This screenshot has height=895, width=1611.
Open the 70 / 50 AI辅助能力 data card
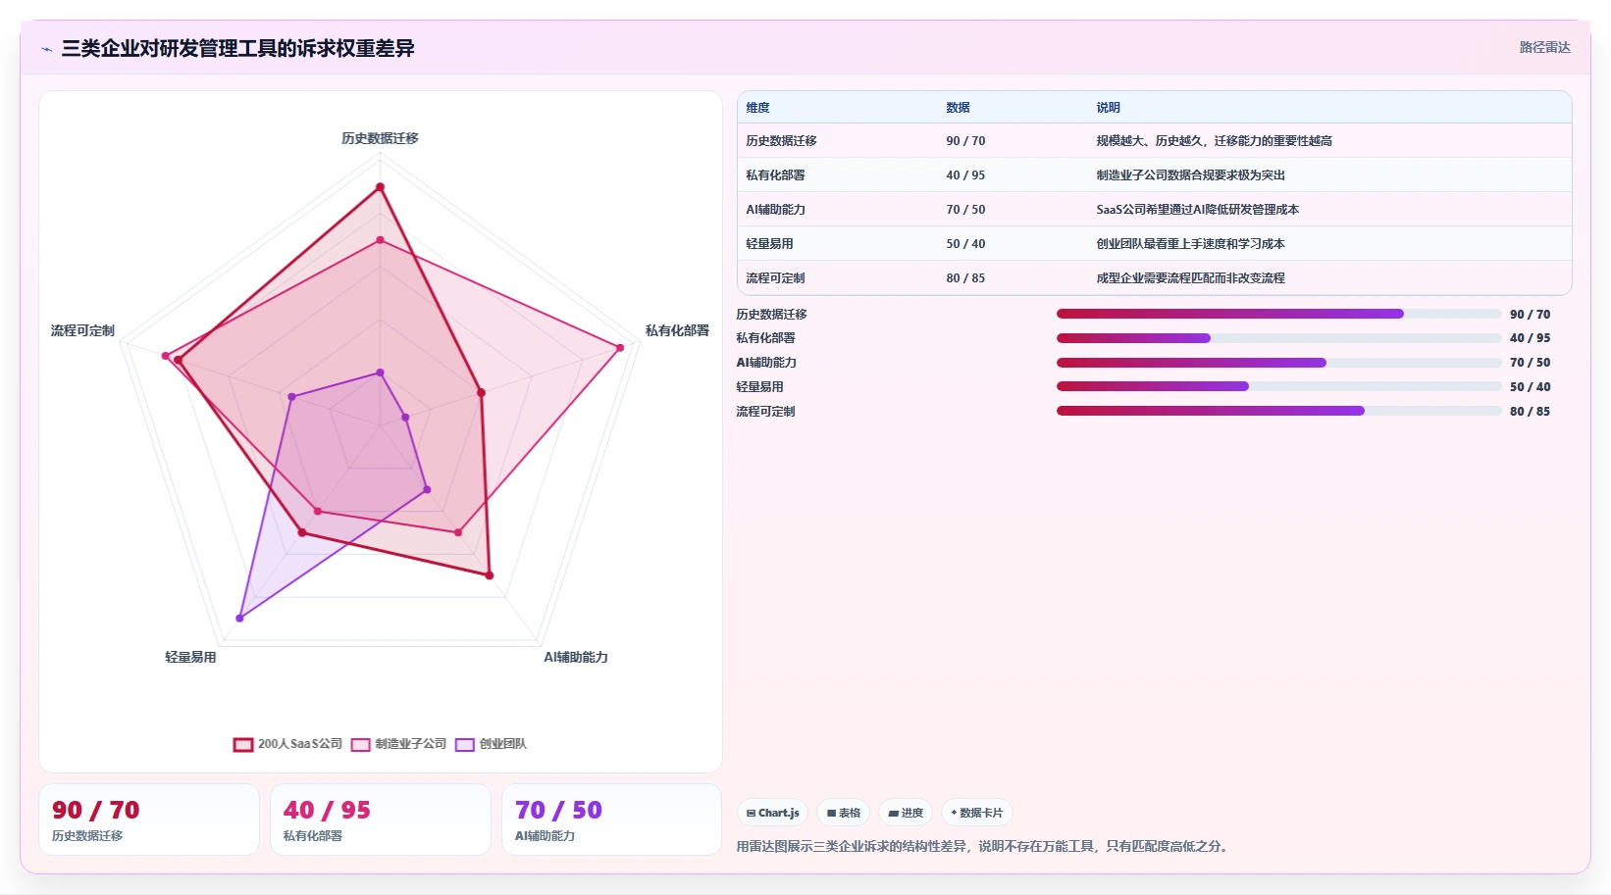(x=612, y=820)
